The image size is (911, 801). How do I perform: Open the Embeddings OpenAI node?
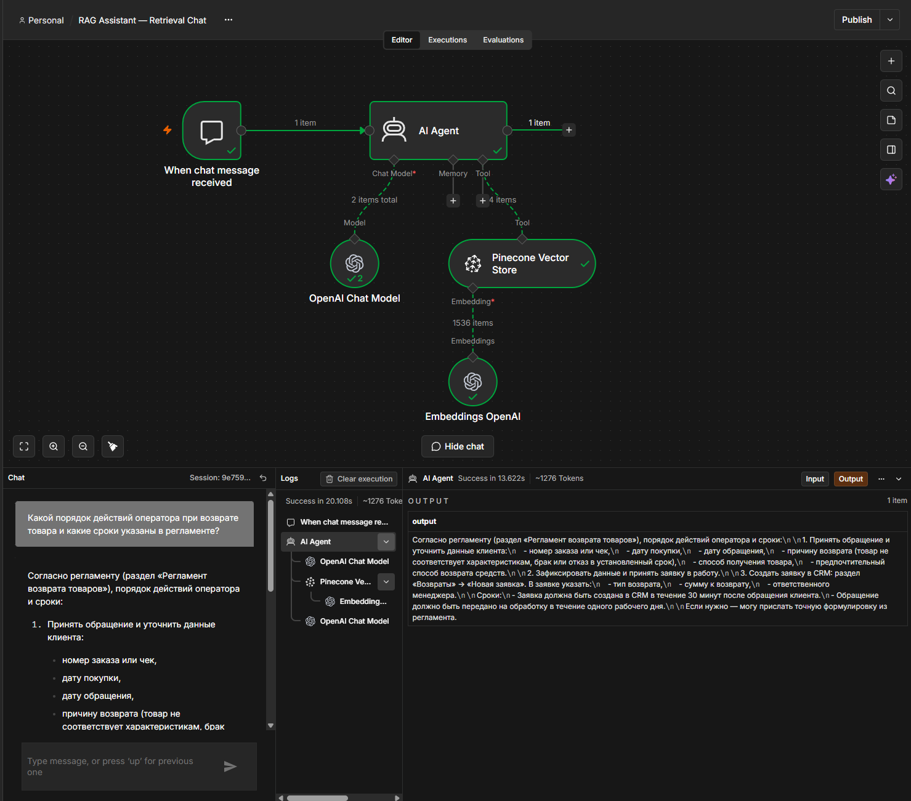pos(472,382)
